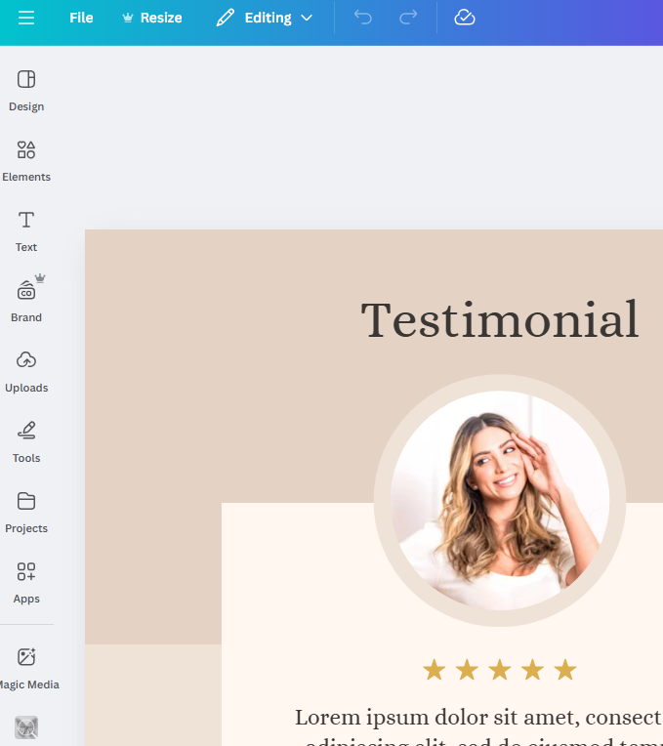Open the Magic Media app
This screenshot has height=746, width=663.
(27, 670)
